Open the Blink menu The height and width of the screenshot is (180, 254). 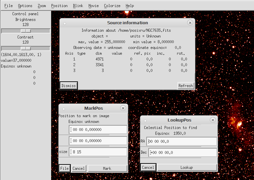(78, 6)
